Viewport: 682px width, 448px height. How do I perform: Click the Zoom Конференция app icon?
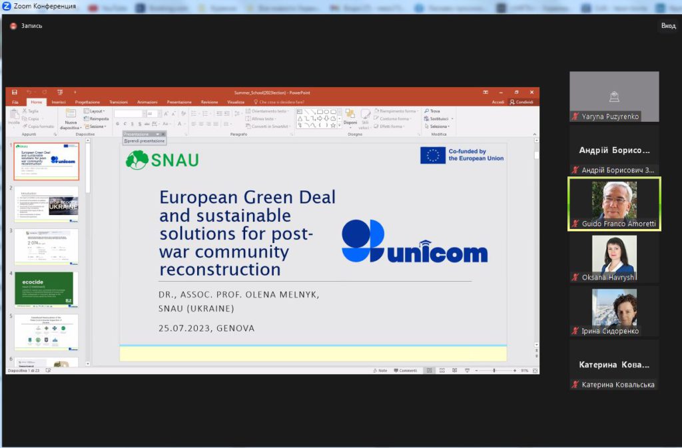click(5, 6)
